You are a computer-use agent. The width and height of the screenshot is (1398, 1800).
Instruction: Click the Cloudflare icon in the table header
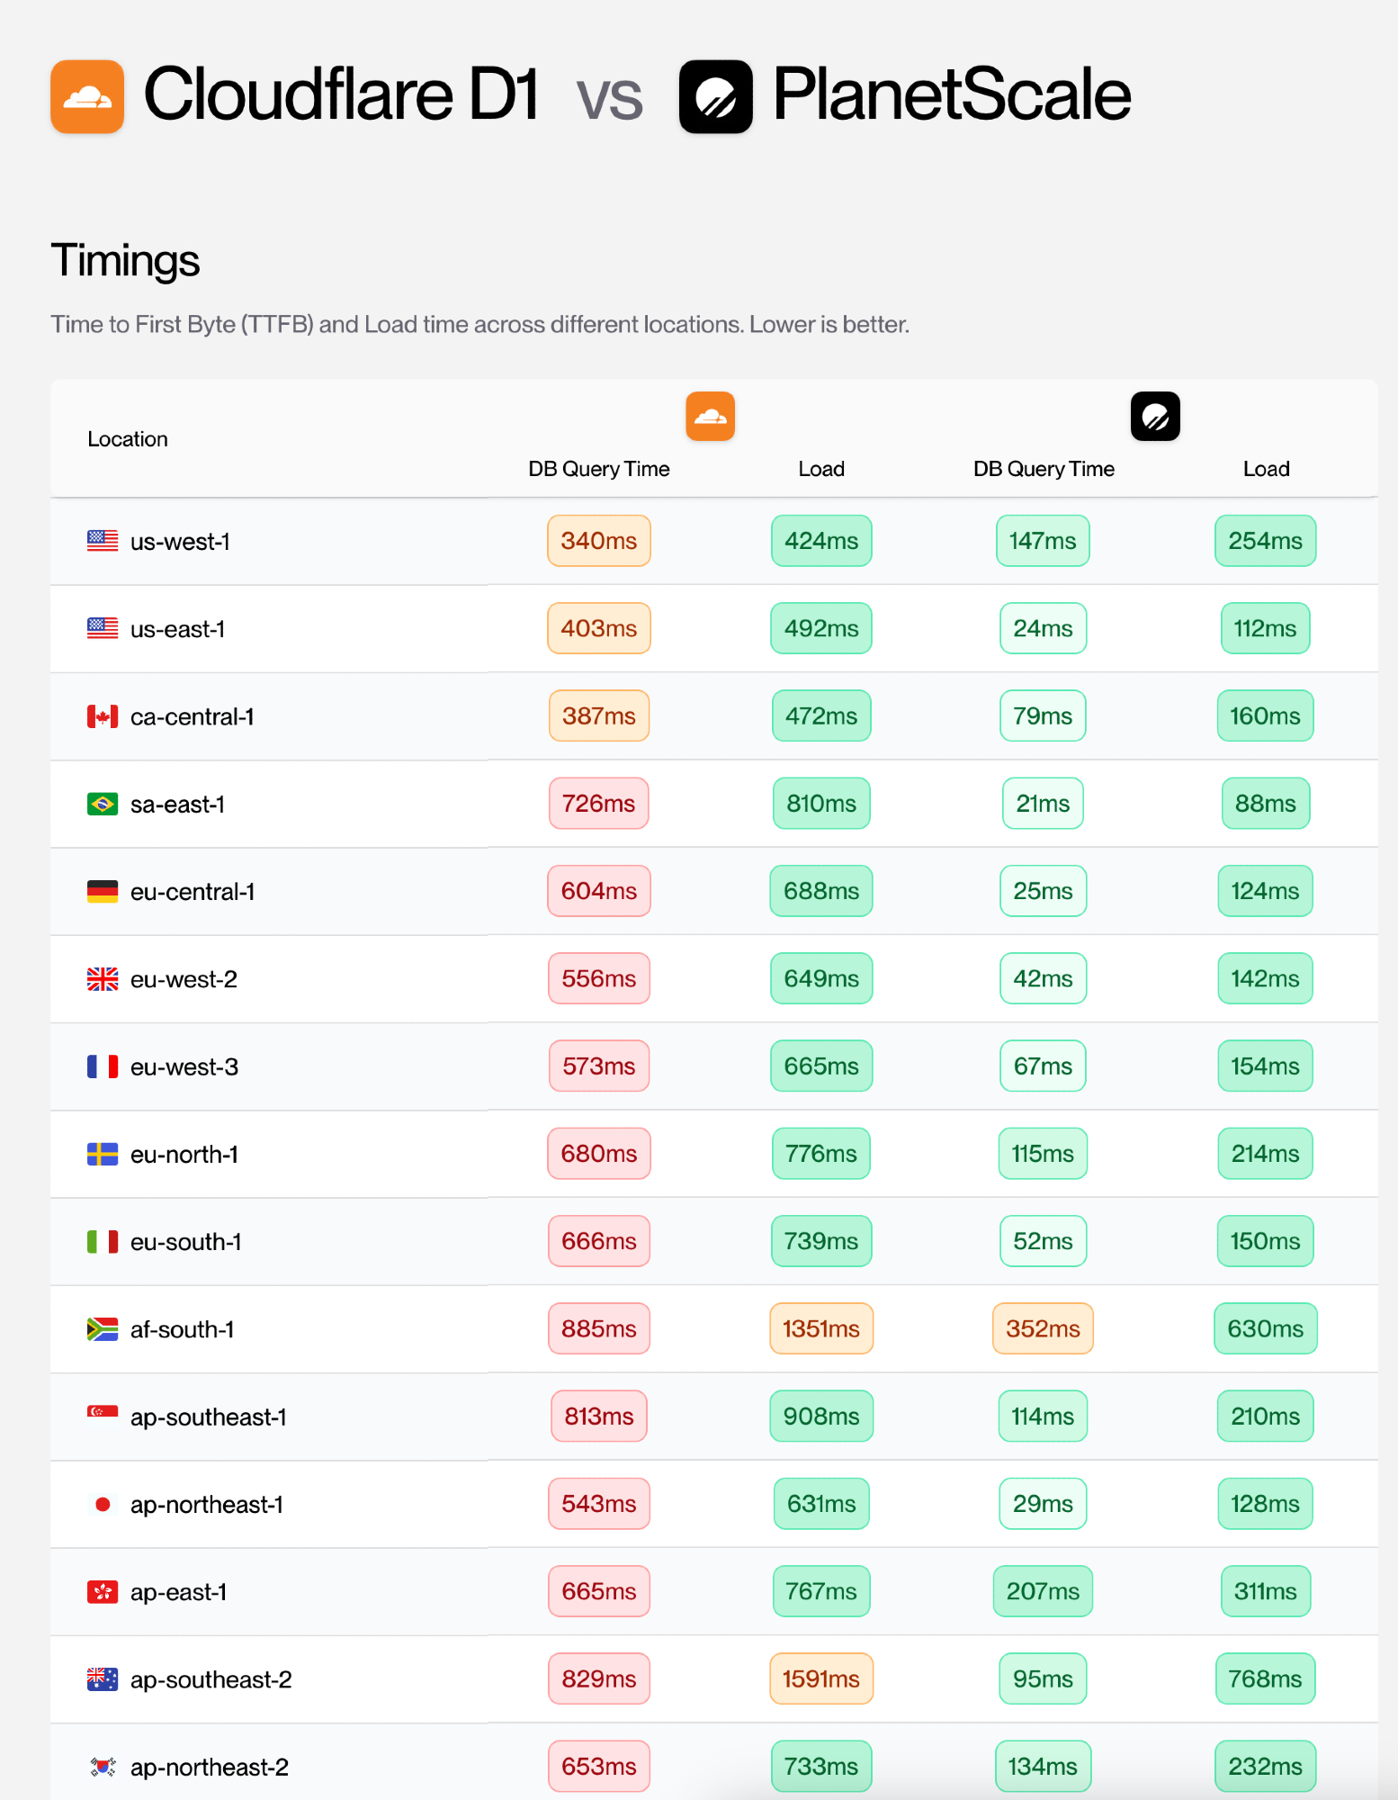point(710,417)
